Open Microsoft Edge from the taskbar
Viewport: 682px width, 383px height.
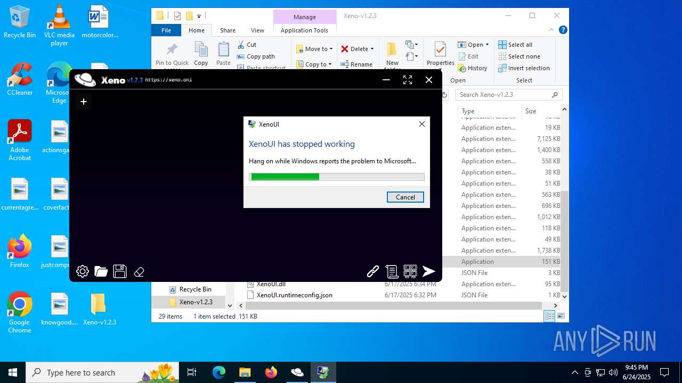point(219,372)
